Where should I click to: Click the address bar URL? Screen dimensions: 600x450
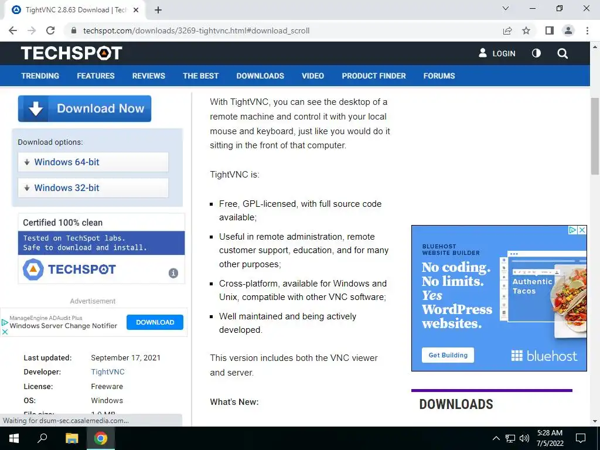[x=196, y=30]
